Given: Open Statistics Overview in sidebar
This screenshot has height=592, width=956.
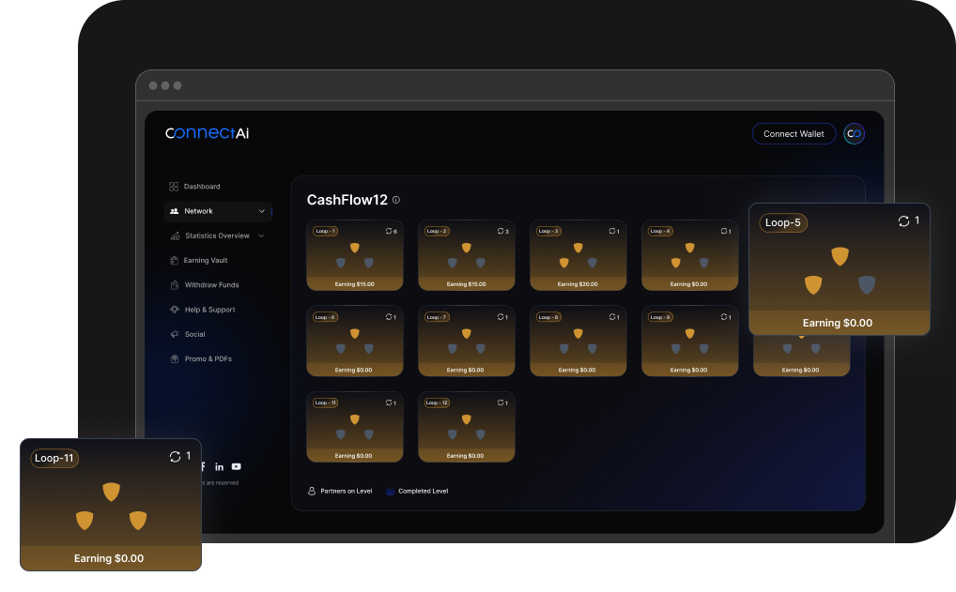Looking at the screenshot, I should (217, 235).
